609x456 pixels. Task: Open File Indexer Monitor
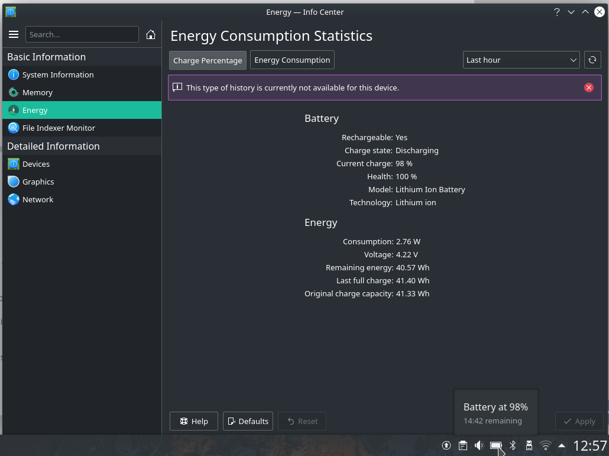59,128
